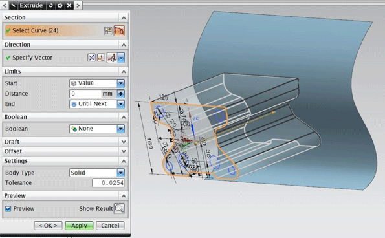The width and height of the screenshot is (385, 238).
Task: Click the Reset icon in Extrude title bar
Action: coord(50,5)
